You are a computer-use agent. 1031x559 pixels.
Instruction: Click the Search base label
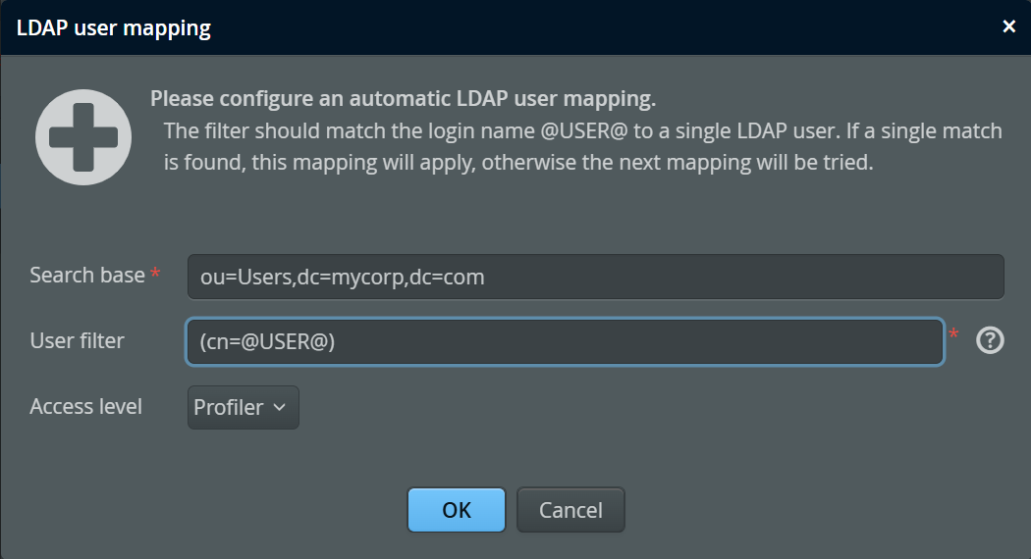[87, 276]
